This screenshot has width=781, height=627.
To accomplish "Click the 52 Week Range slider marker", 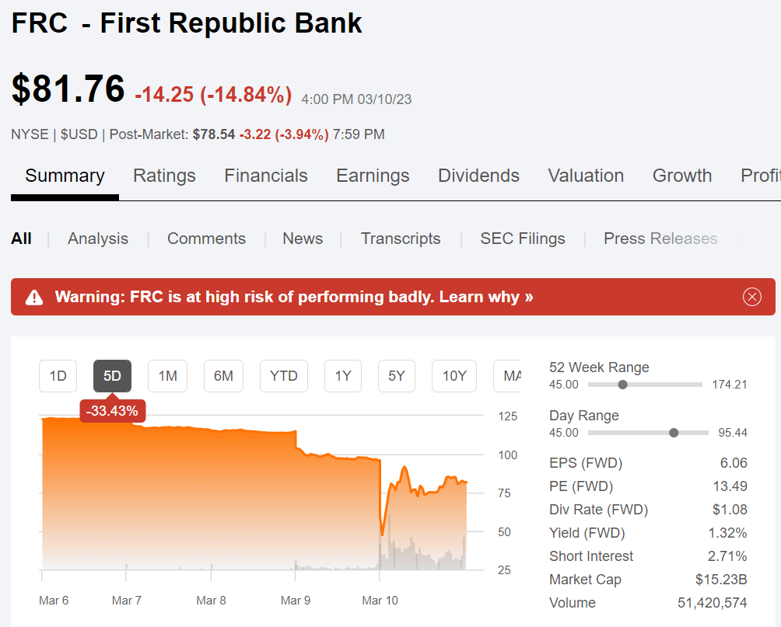I will [x=622, y=385].
